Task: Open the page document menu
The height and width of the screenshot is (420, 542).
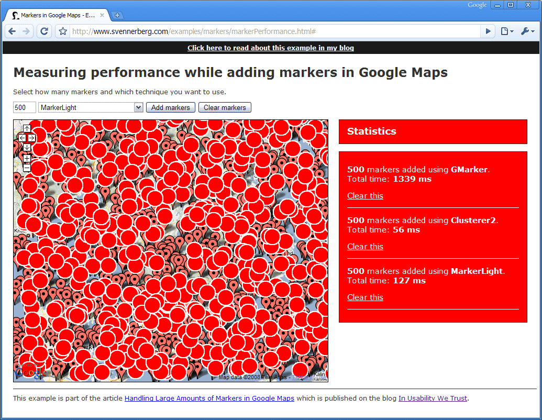Action: click(506, 31)
